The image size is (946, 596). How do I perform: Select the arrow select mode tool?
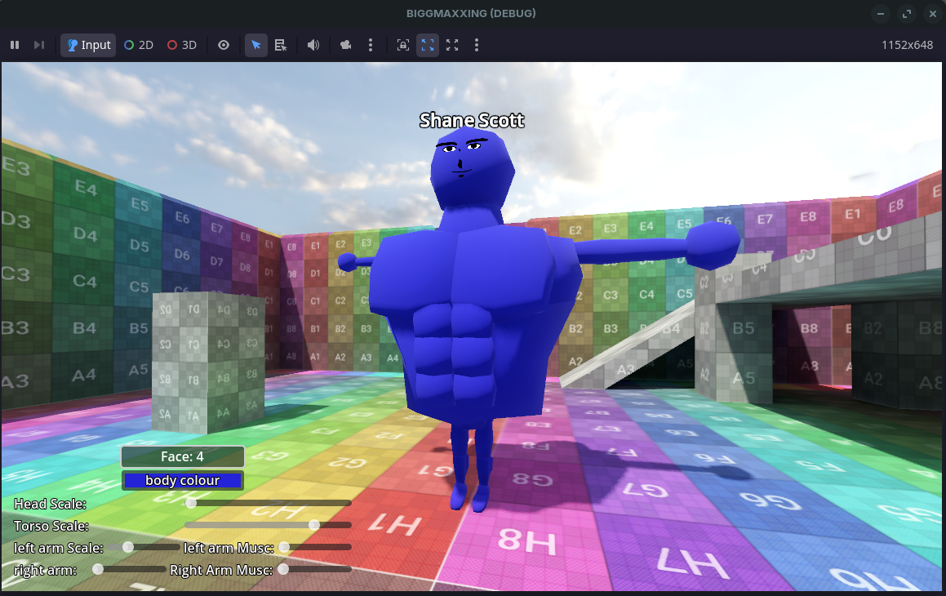[x=256, y=45]
